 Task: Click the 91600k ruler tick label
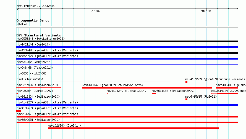[x=95, y=11]
